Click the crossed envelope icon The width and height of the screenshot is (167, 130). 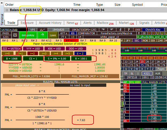(144, 33)
